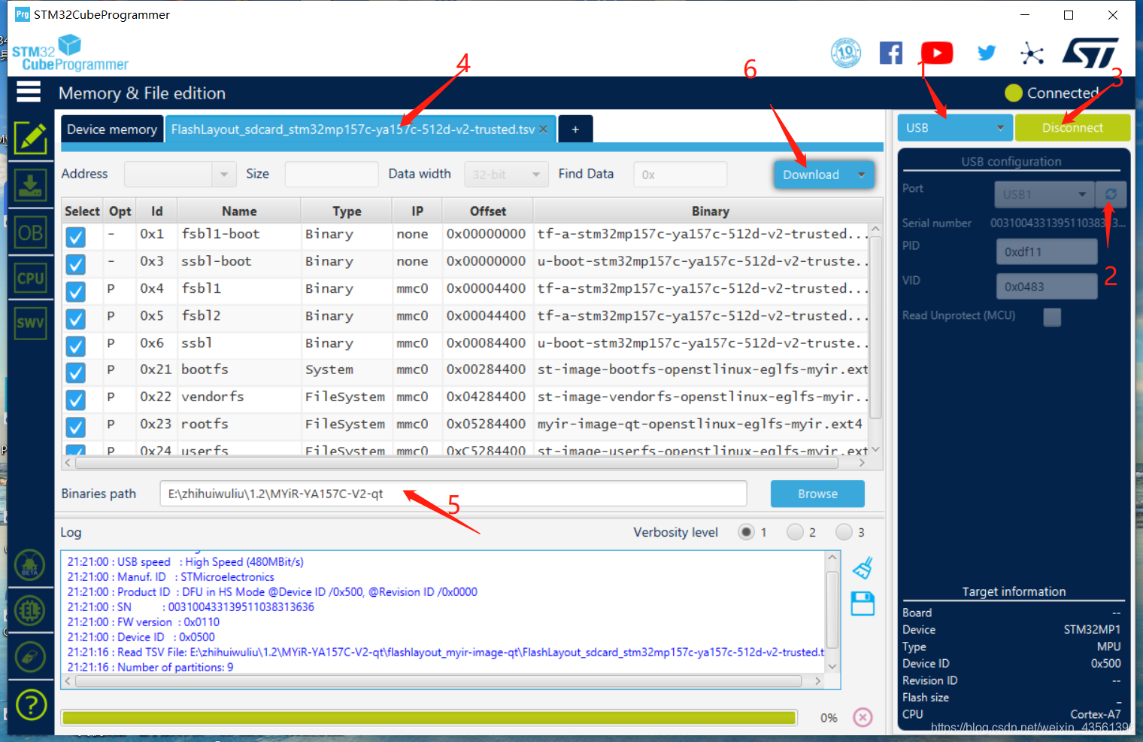The image size is (1143, 742).
Task: Toggle checkbox for fsbl2 row
Action: point(75,318)
